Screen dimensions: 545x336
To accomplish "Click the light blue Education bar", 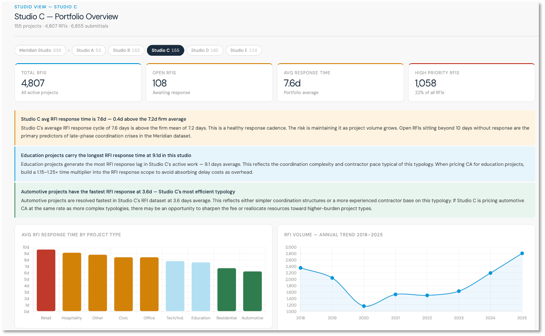I will click(201, 287).
